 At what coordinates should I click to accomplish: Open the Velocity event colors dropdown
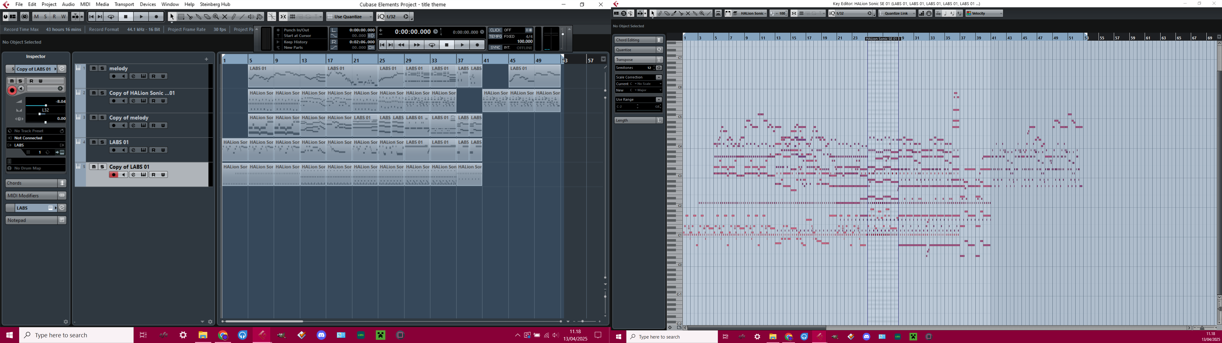[984, 13]
